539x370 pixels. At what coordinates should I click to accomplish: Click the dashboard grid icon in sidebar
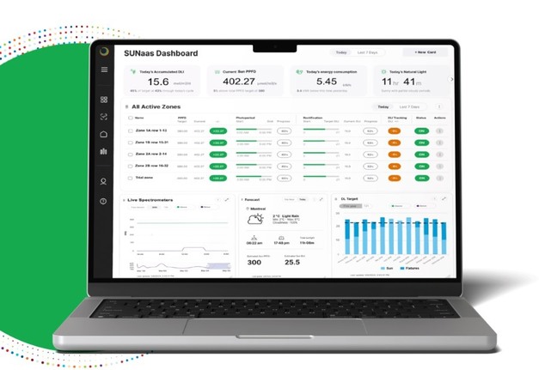[104, 100]
